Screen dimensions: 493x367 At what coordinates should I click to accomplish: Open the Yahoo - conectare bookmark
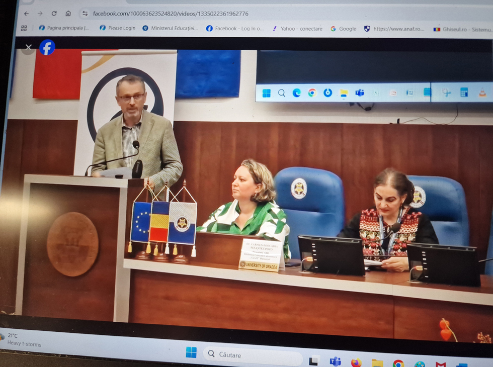coord(297,29)
